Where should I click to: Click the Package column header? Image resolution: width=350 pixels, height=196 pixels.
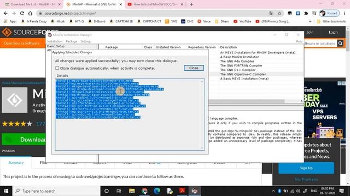click(x=112, y=47)
